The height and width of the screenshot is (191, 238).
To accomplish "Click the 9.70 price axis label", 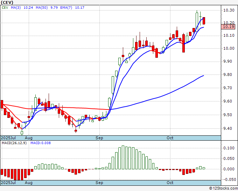I will pos(229,88).
